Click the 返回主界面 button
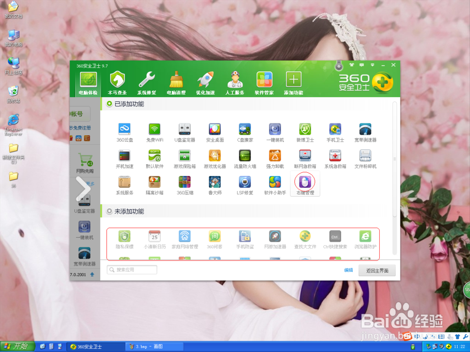Viewport: 470px width, 352px height. point(377,271)
